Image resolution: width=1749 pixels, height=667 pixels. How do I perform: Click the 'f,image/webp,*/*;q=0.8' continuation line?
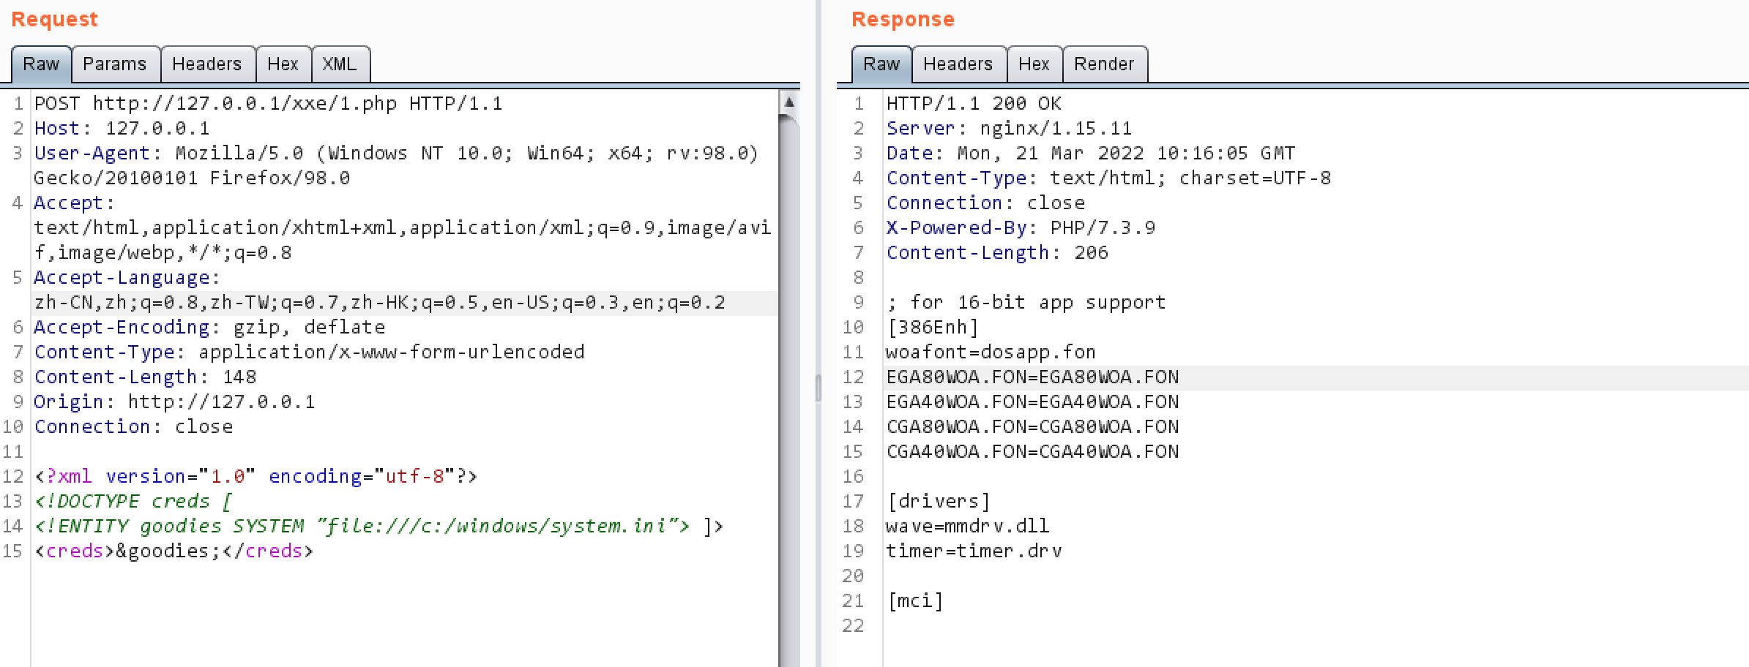click(x=163, y=253)
